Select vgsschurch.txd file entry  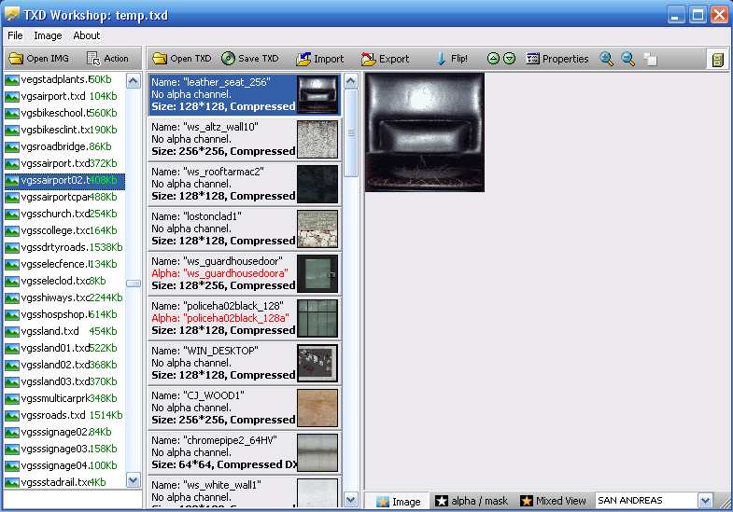coord(64,214)
